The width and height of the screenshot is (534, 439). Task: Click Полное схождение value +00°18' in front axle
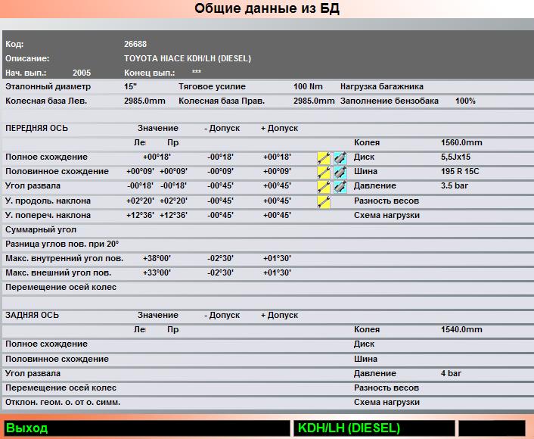[x=157, y=157]
